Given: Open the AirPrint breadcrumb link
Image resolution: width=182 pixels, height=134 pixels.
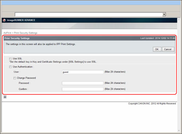Looking at the screenshot, I should coord(7,33).
